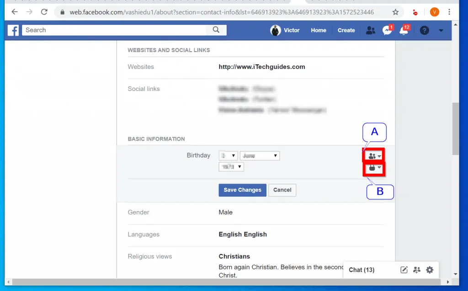Go to the Home link
Screen dimensions: 468x291
pos(319,30)
